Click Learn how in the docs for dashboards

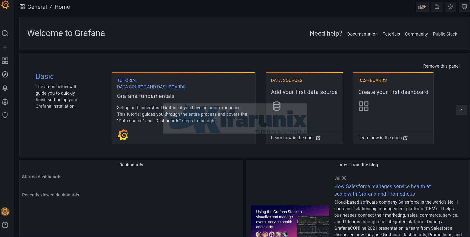click(380, 138)
